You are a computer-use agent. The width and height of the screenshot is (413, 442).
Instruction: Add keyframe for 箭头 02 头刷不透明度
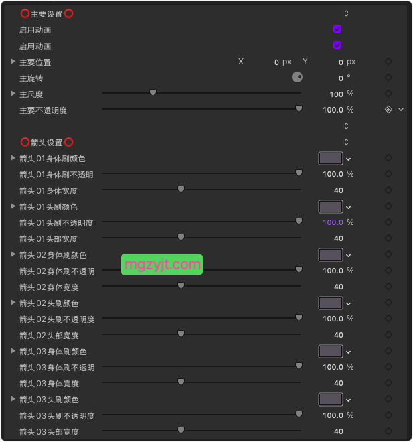[x=388, y=319]
